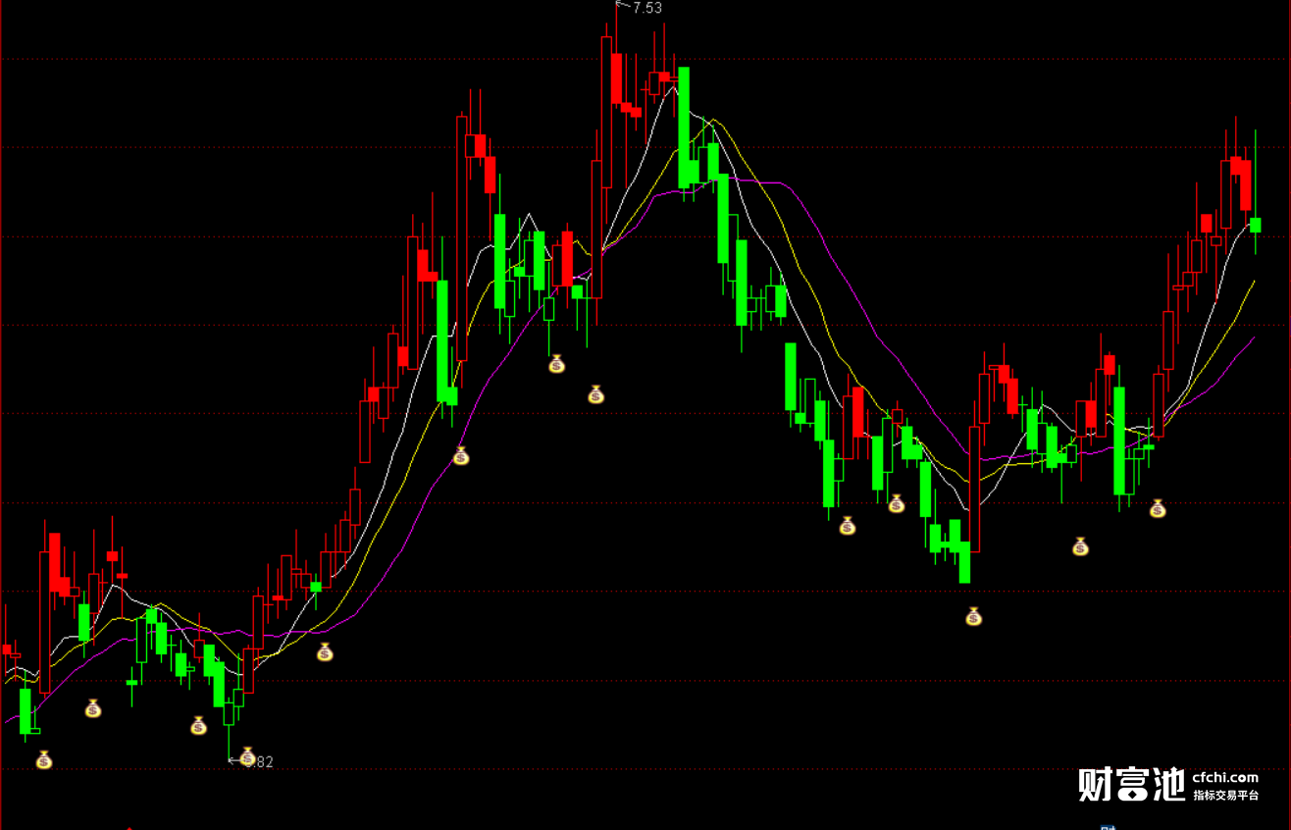Viewport: 1291px width, 830px height.
Task: Select the money bag where the rally starts
Action: click(325, 652)
